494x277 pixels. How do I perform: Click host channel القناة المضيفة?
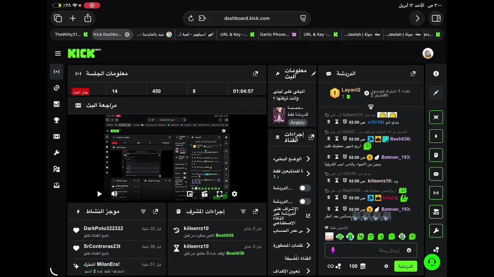coord(298,258)
